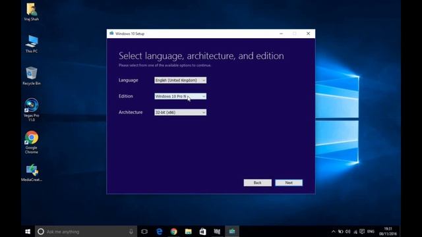Viewport: 422px width, 237px height.
Task: Select the This PC desktop icon
Action: coord(32,44)
